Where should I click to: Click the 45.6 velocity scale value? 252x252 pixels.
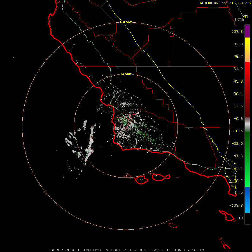click(238, 81)
